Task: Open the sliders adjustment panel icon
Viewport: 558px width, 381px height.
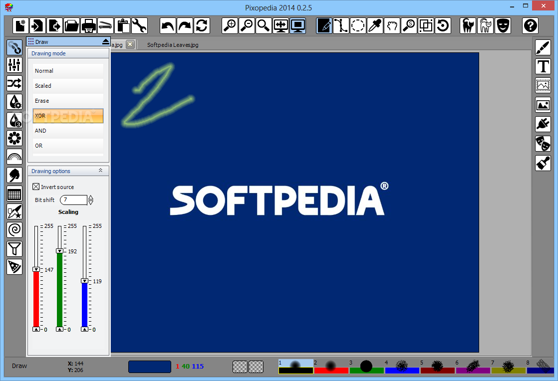Action: [14, 65]
